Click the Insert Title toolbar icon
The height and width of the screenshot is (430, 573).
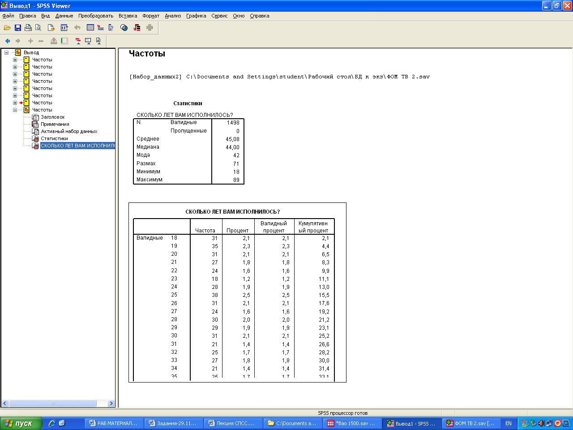click(x=88, y=41)
